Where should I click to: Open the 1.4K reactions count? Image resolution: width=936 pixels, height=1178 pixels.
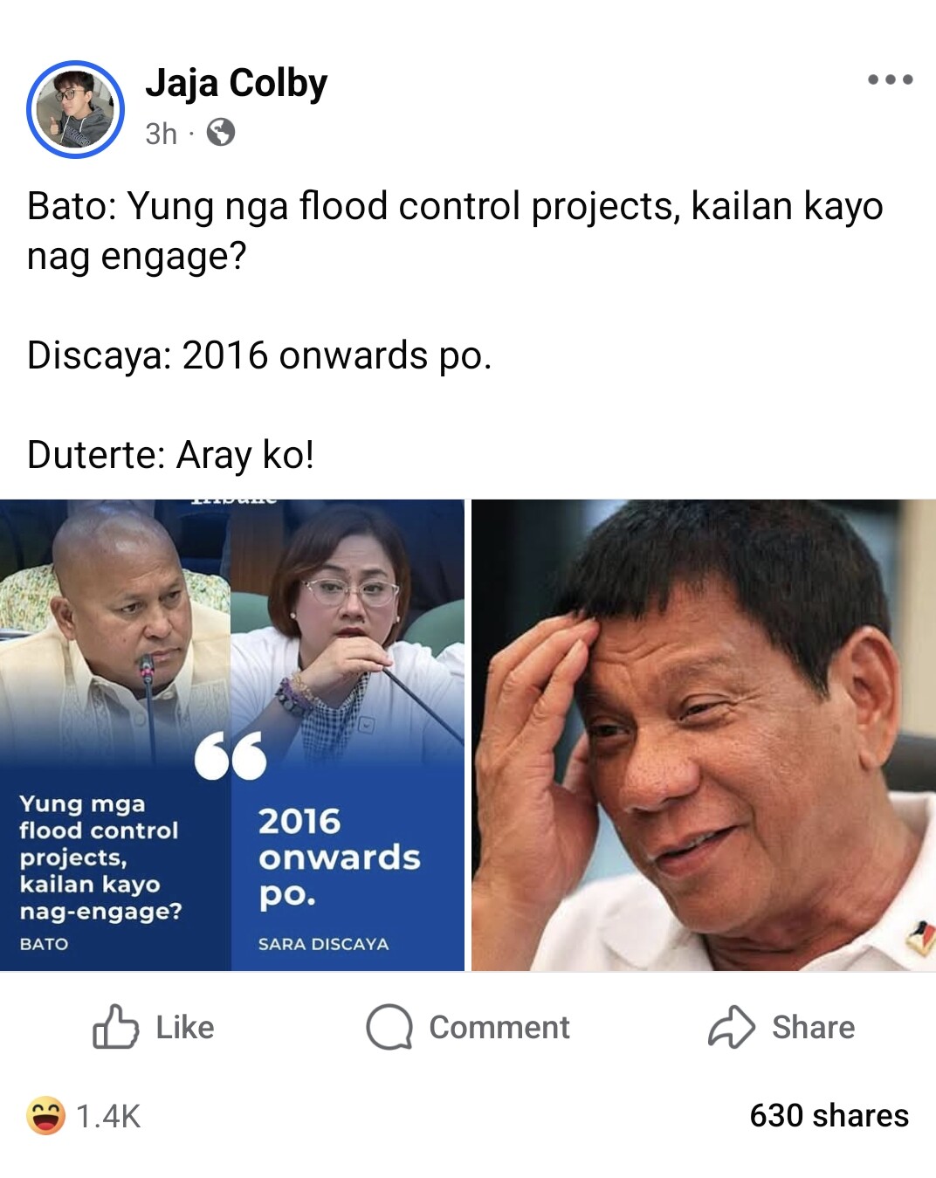[108, 1116]
